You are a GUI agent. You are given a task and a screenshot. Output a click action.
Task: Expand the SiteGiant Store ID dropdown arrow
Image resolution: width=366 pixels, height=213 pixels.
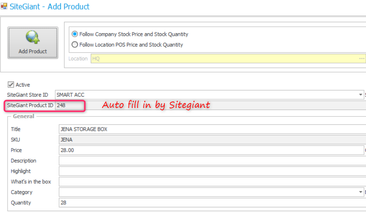pyautogui.click(x=360, y=95)
